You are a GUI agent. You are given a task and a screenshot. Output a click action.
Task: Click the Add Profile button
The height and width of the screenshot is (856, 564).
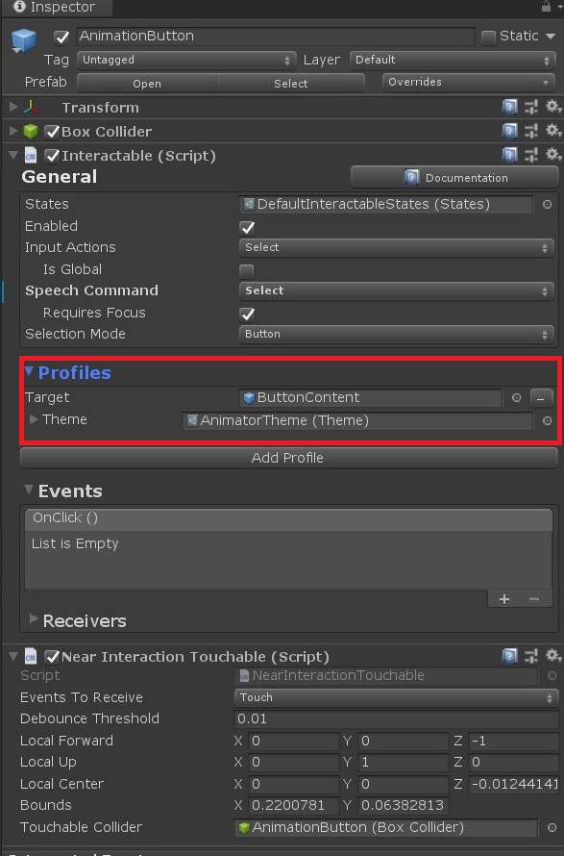click(x=288, y=458)
